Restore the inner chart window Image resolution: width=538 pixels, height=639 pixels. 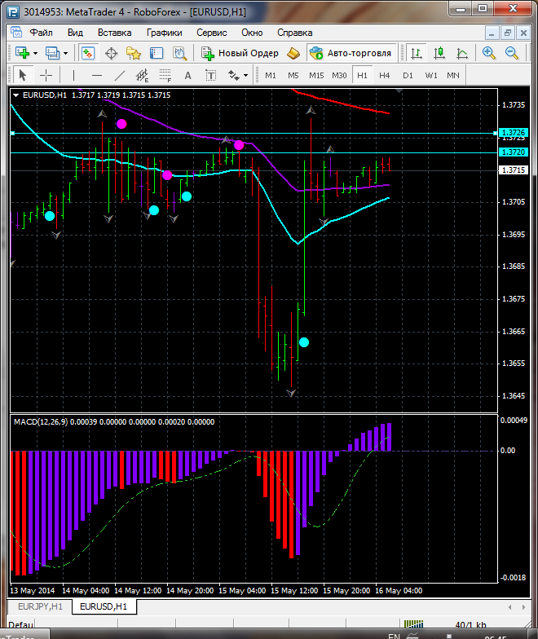(507, 33)
